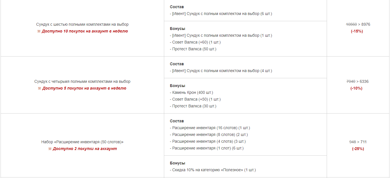The height and width of the screenshot is (178, 390).
Task: Click 'Совет Валкса (+50) (1 шт.)' bonus line
Action: [195, 99]
